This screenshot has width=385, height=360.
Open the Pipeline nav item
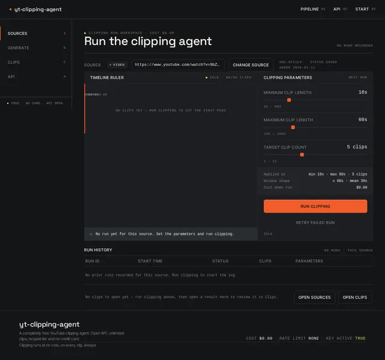[x=312, y=9]
